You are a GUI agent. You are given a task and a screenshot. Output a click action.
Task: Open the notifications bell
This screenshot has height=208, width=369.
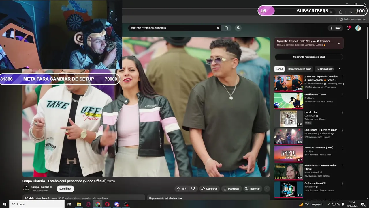tap(348, 28)
